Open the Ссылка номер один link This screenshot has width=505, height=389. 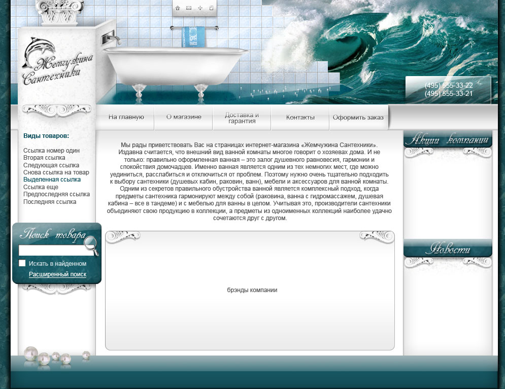(51, 150)
